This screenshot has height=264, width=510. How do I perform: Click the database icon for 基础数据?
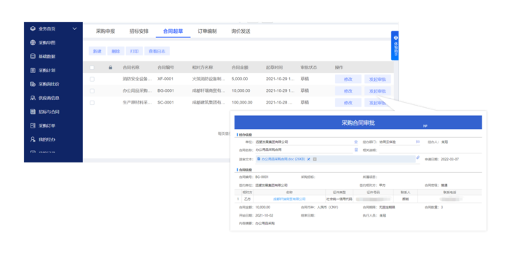(33, 56)
